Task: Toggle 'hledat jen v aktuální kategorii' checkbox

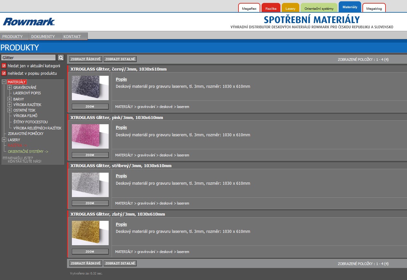Action: tap(4, 66)
